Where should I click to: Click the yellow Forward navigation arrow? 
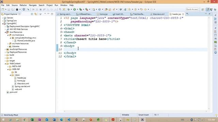(x=145, y=9)
